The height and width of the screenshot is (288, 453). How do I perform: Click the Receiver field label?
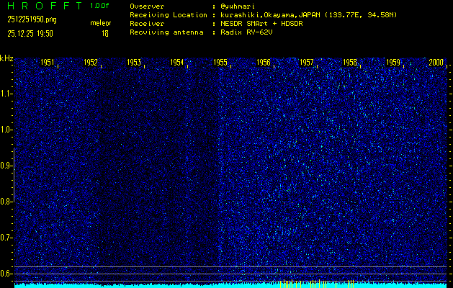(147, 24)
